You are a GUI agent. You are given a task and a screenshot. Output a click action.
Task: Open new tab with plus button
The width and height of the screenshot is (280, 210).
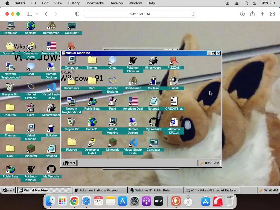262,14
